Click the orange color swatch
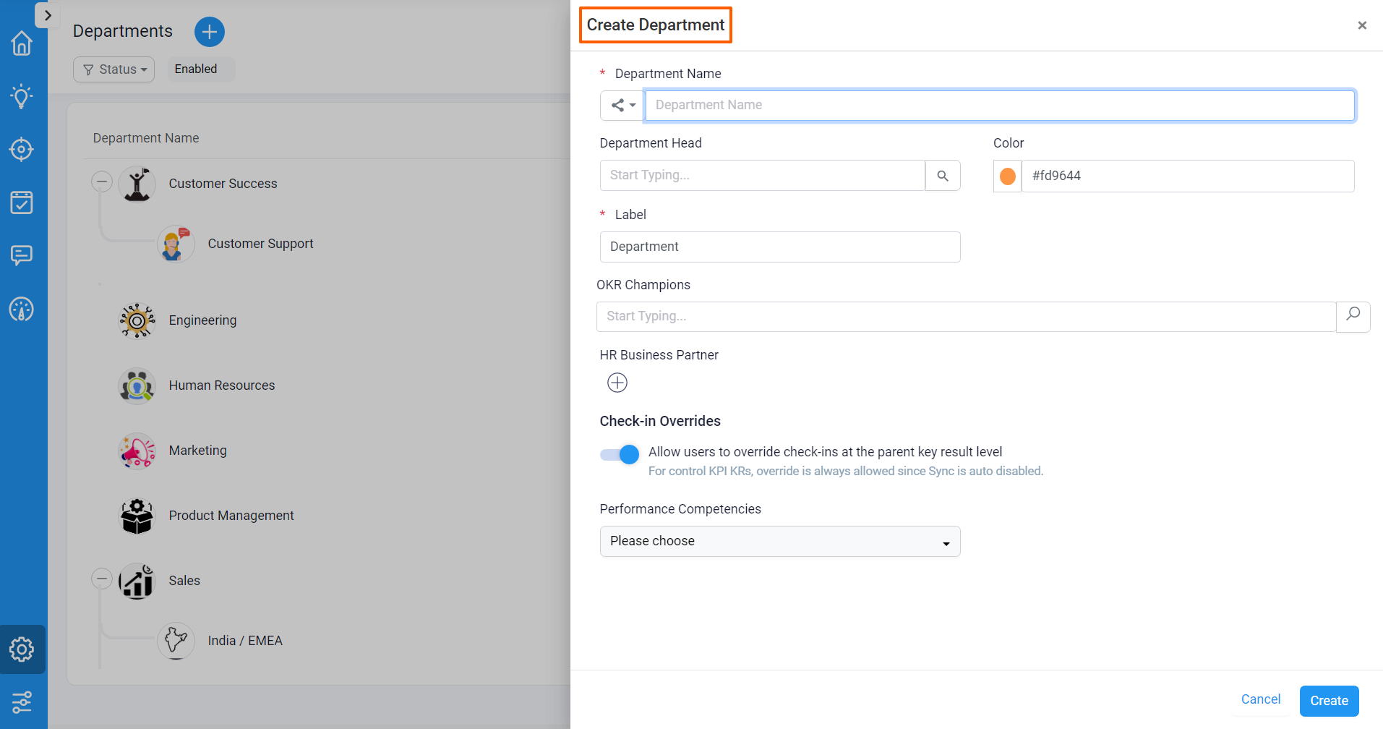This screenshot has width=1383, height=729. pyautogui.click(x=1007, y=176)
